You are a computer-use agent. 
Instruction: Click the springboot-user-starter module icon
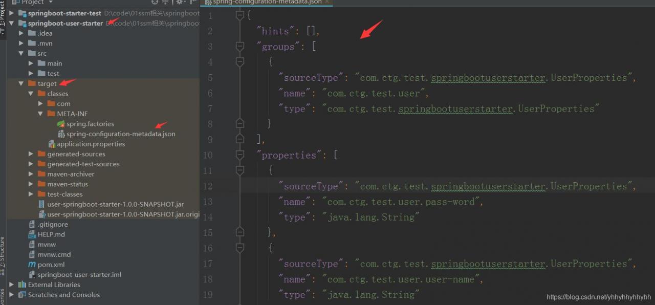click(x=22, y=23)
